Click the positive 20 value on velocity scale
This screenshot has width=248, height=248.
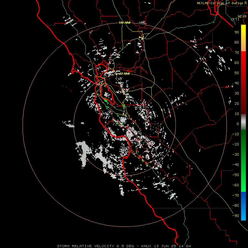click(237, 103)
